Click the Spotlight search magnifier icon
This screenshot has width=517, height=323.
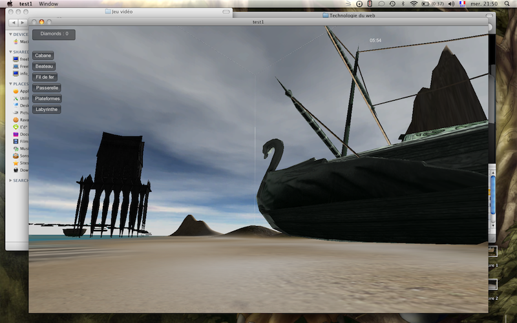(509, 4)
